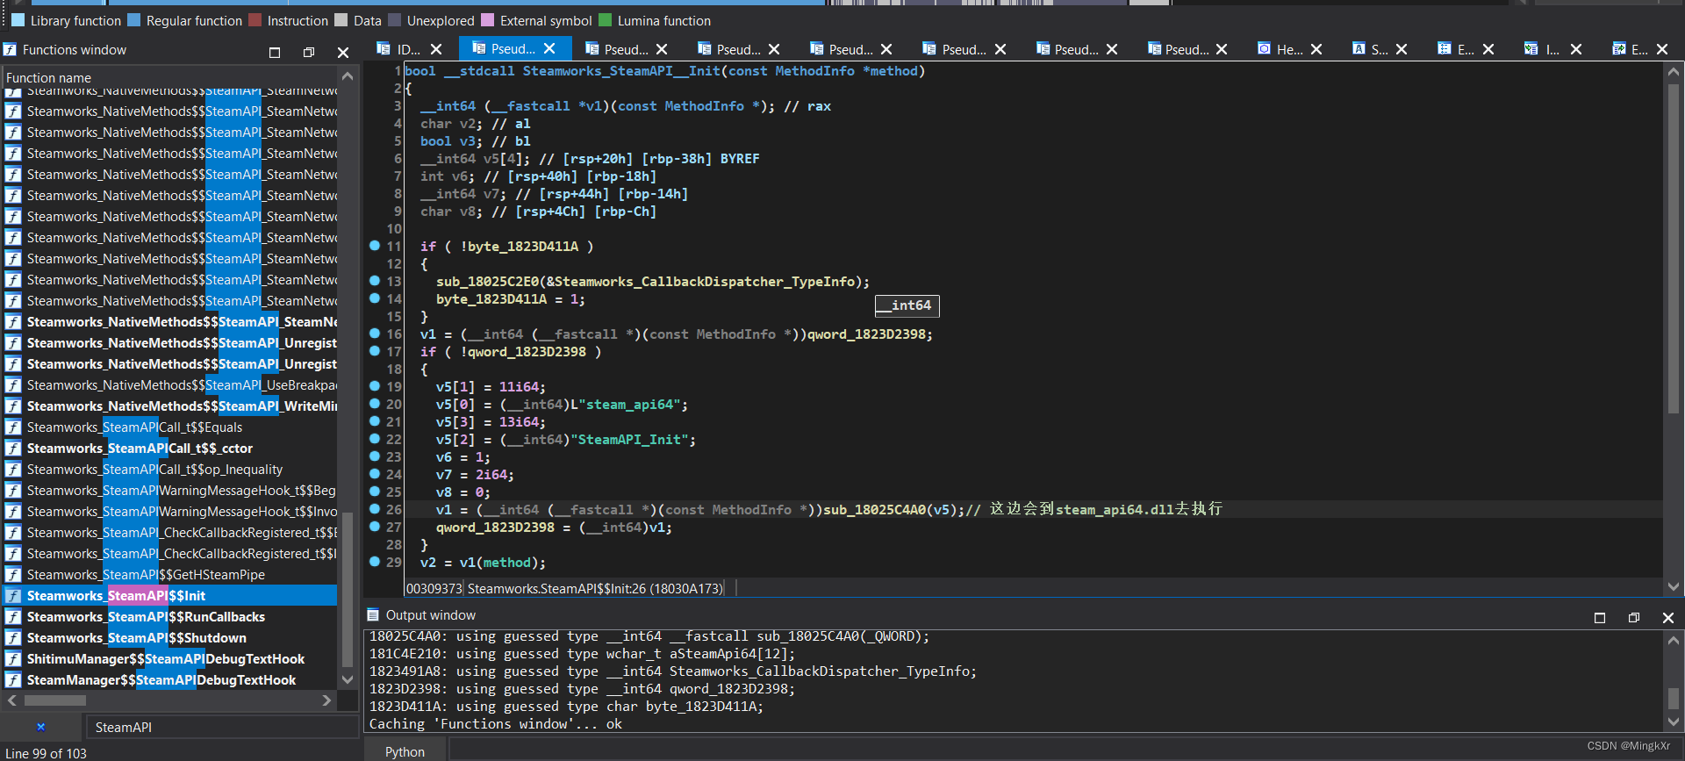1685x761 pixels.
Task: Toggle breakpoint dot on line 17
Action: click(x=375, y=351)
